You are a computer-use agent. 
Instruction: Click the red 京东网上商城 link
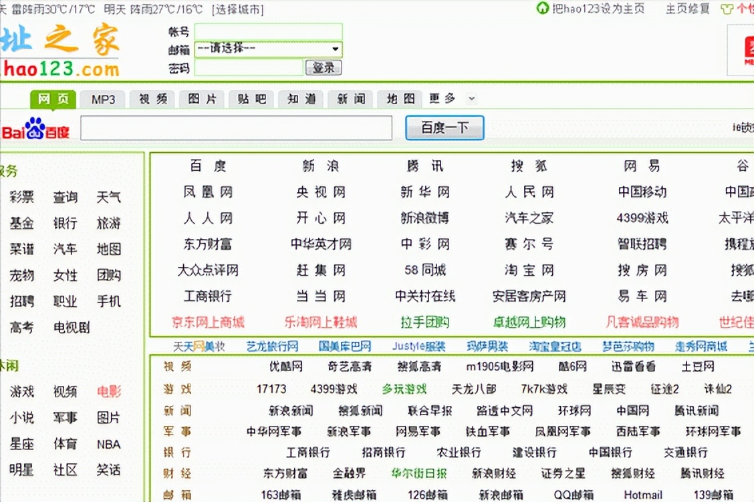point(208,322)
